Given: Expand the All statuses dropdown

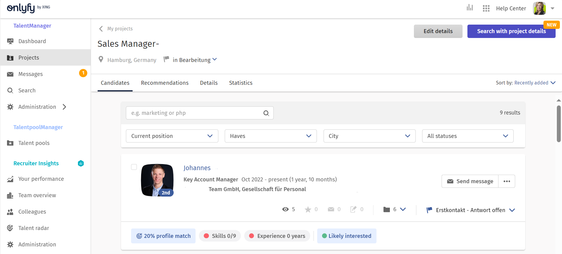Looking at the screenshot, I should (x=467, y=136).
